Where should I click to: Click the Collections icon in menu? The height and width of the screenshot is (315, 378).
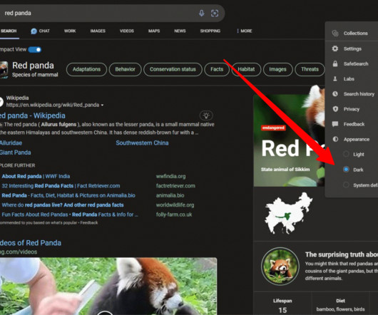click(x=335, y=33)
